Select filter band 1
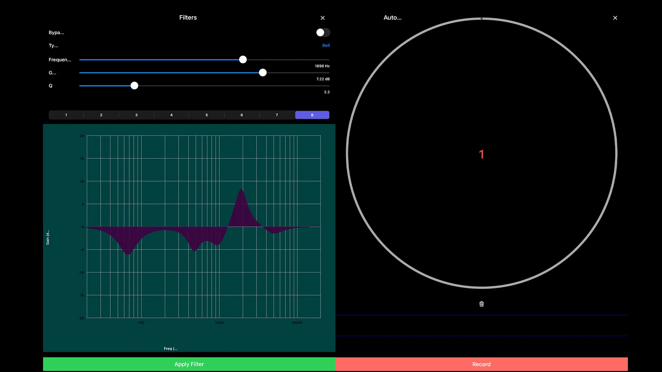This screenshot has height=372, width=662. pyautogui.click(x=66, y=115)
